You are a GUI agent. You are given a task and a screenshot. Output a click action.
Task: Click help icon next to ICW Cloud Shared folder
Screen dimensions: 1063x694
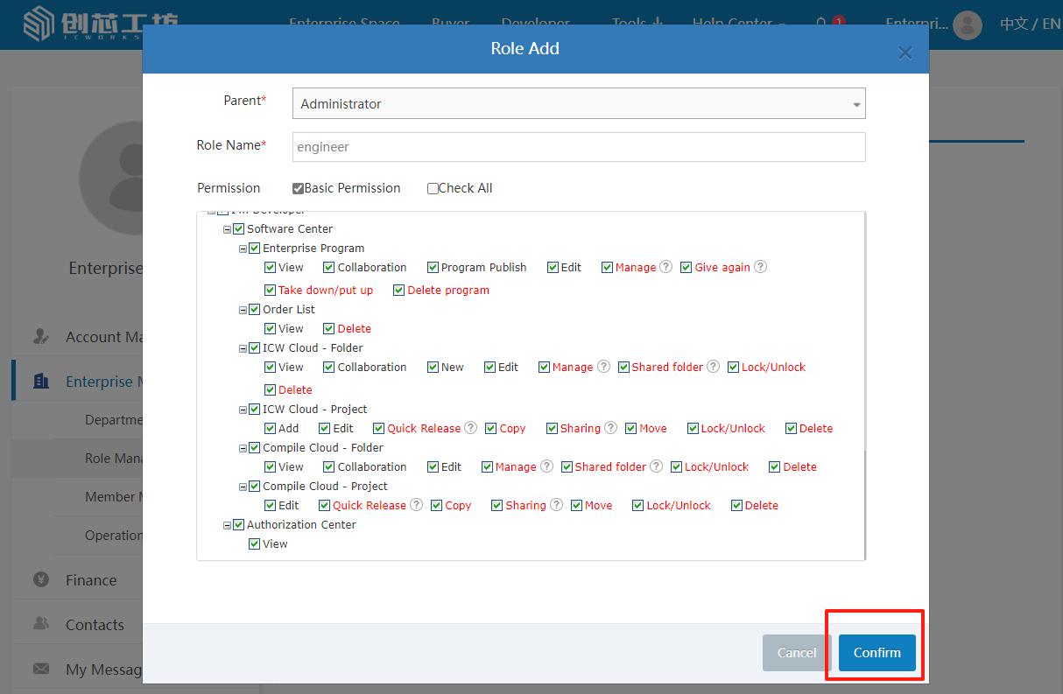[713, 367]
